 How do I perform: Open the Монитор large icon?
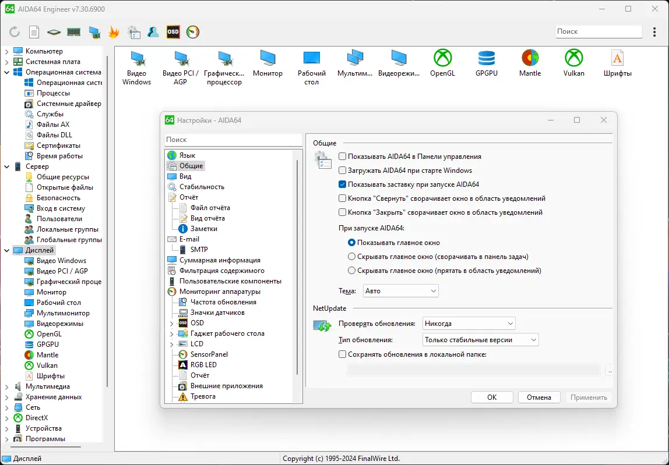tap(267, 63)
